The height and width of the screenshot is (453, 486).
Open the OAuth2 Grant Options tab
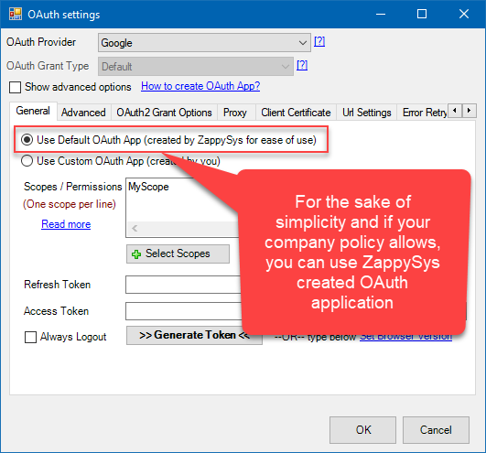(x=164, y=113)
